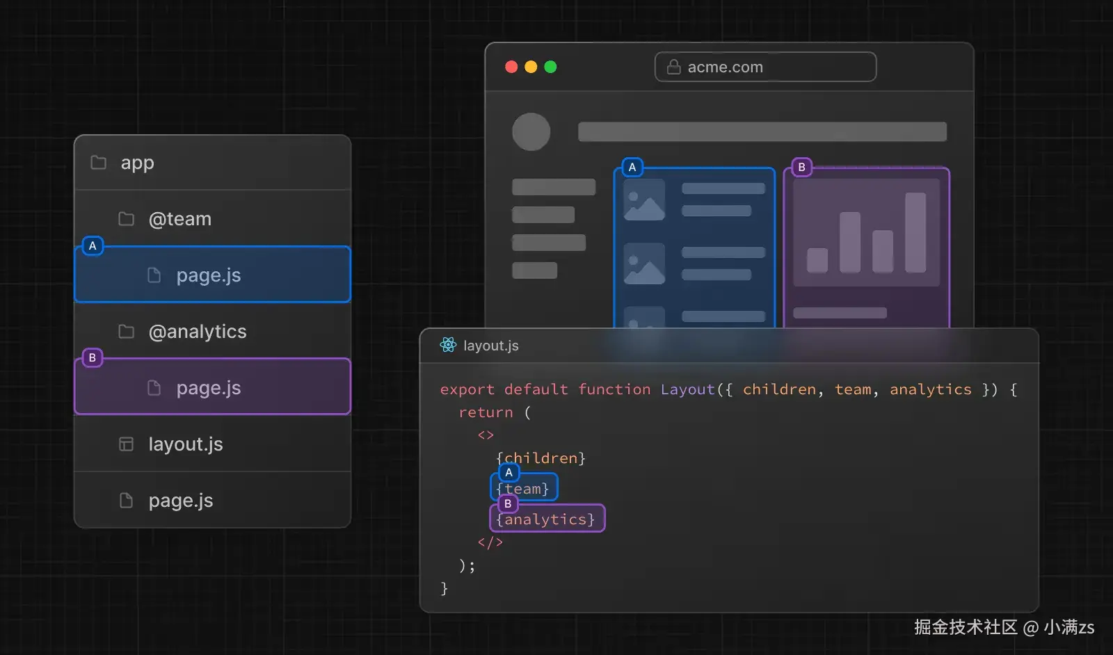
Task: Click the {children} expression in code
Action: click(x=541, y=458)
